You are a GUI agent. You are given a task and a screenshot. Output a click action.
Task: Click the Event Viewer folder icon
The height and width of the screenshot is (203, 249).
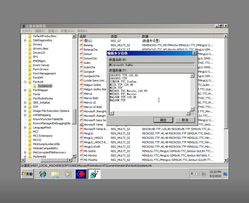(30, 65)
